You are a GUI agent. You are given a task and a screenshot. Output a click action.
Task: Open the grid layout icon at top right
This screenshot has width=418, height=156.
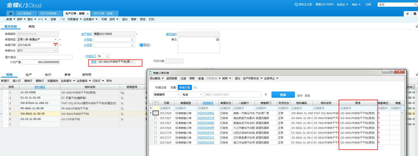(x=415, y=14)
